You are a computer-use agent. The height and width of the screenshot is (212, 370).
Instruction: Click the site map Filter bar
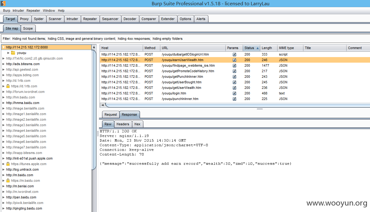click(185, 39)
